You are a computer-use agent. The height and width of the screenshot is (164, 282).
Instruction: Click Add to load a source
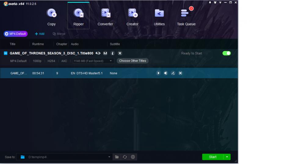[40, 34]
